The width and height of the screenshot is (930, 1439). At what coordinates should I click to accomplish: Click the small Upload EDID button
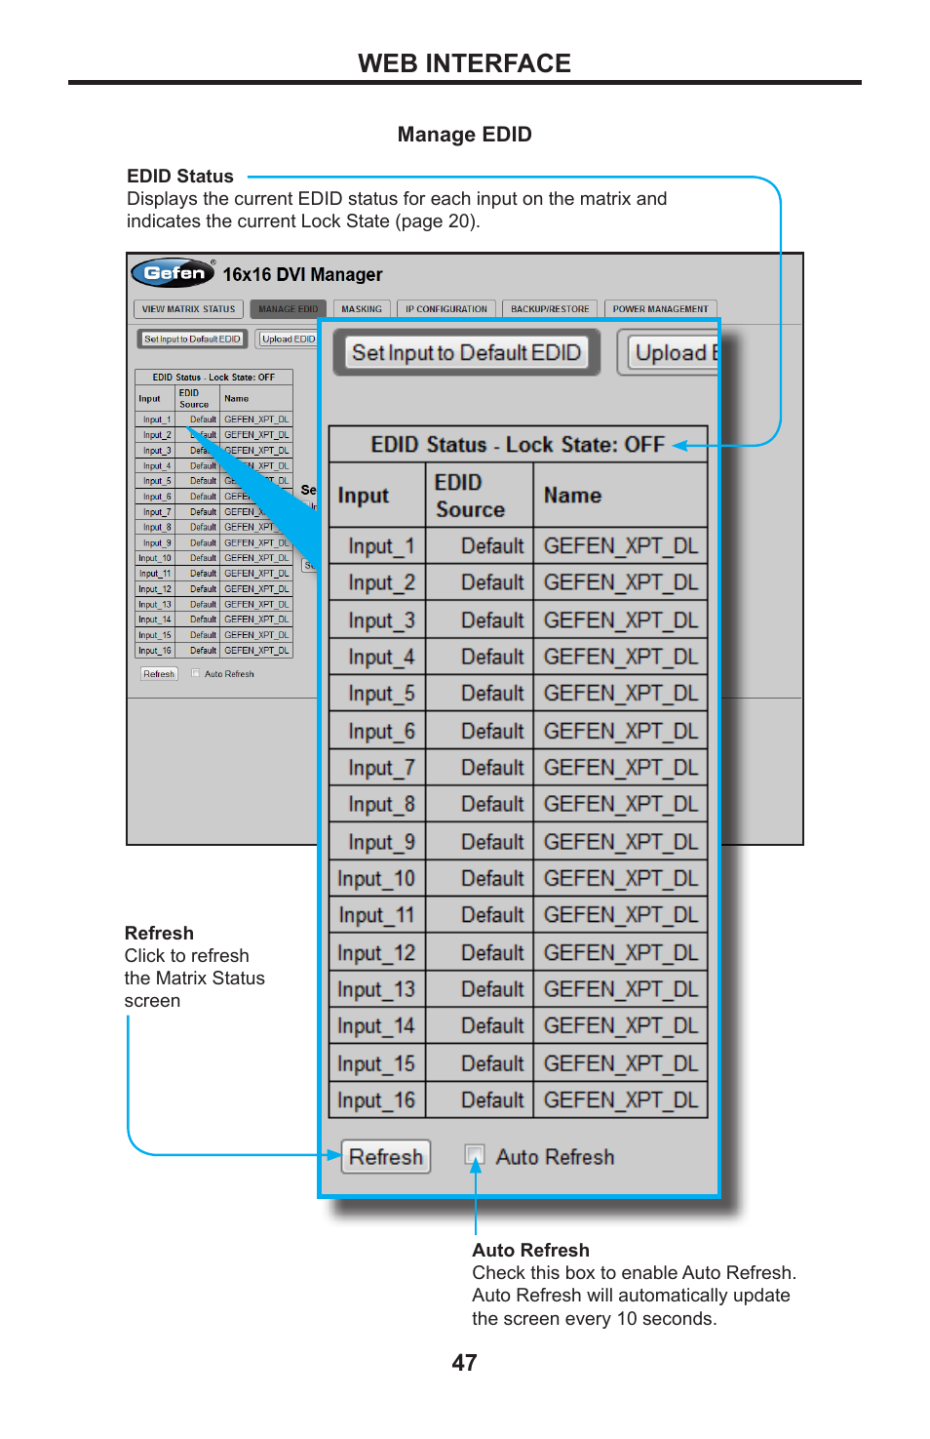pos(289,340)
